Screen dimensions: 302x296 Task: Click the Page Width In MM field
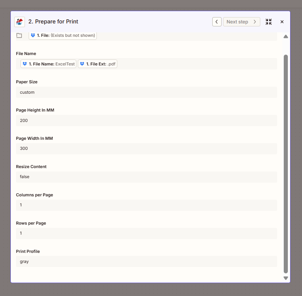[146, 149]
